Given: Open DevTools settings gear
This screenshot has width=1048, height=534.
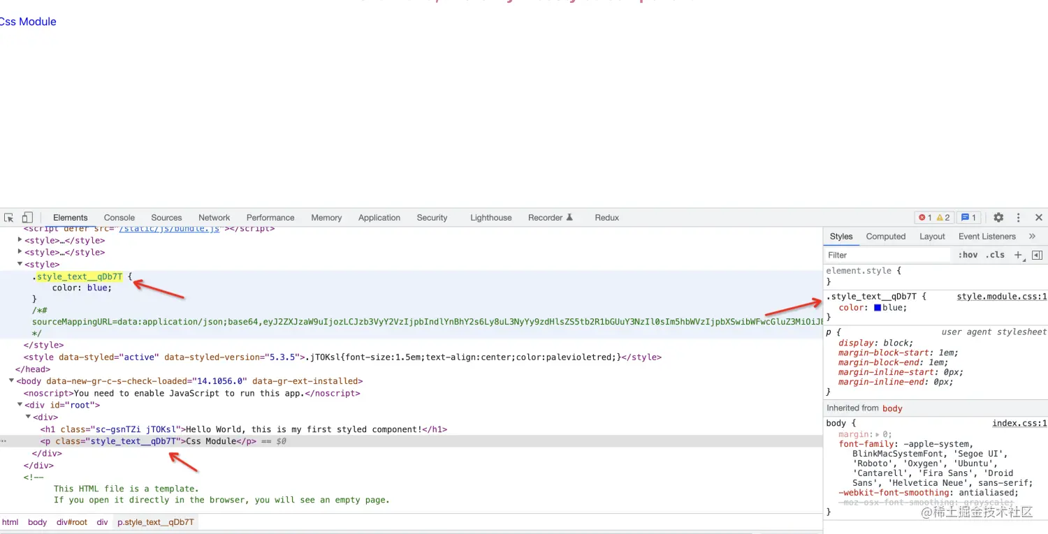Looking at the screenshot, I should point(998,218).
